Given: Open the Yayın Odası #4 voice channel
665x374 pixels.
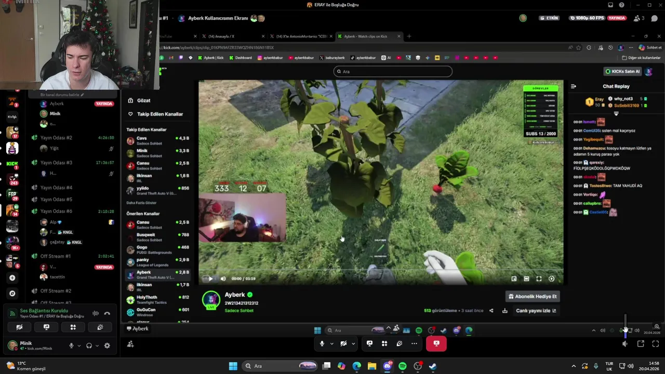Looking at the screenshot, I should coord(56,188).
